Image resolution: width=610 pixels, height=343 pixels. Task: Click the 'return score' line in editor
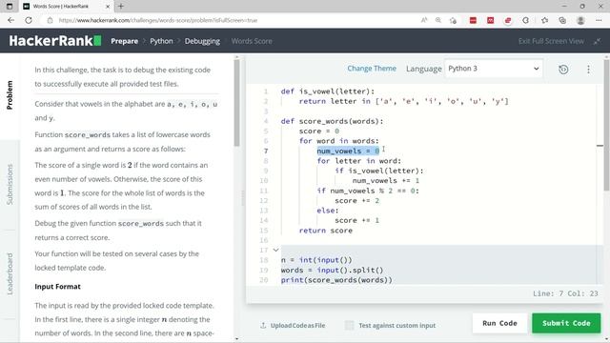click(326, 231)
